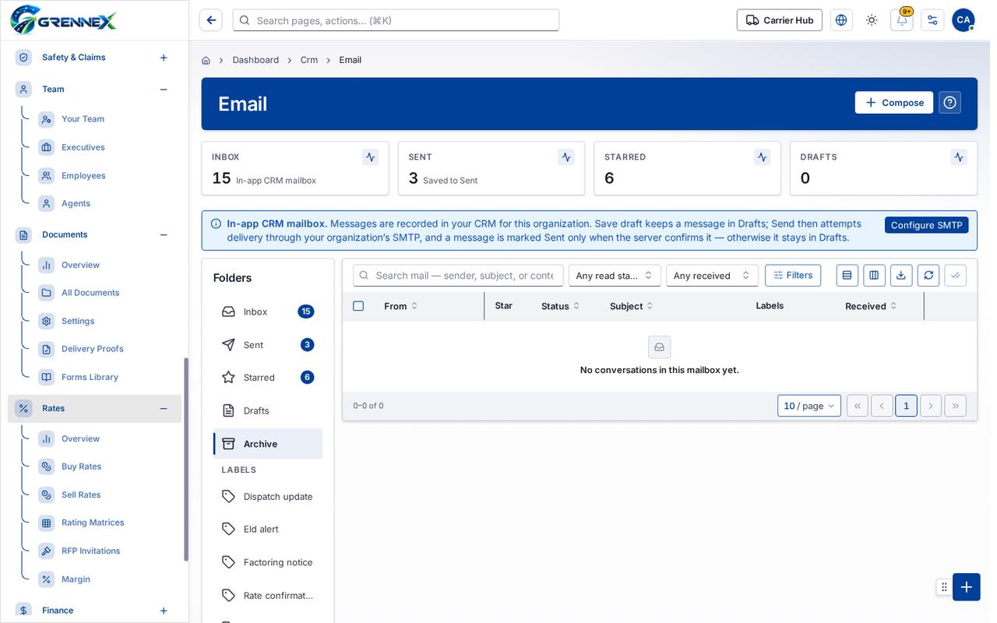The height and width of the screenshot is (623, 997).
Task: Open Delivery Proofs in the sidebar
Action: click(92, 349)
